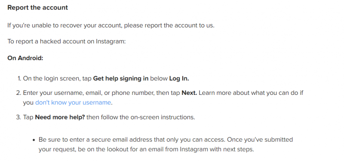Click the bold "Get help signing in" text

click(x=121, y=79)
